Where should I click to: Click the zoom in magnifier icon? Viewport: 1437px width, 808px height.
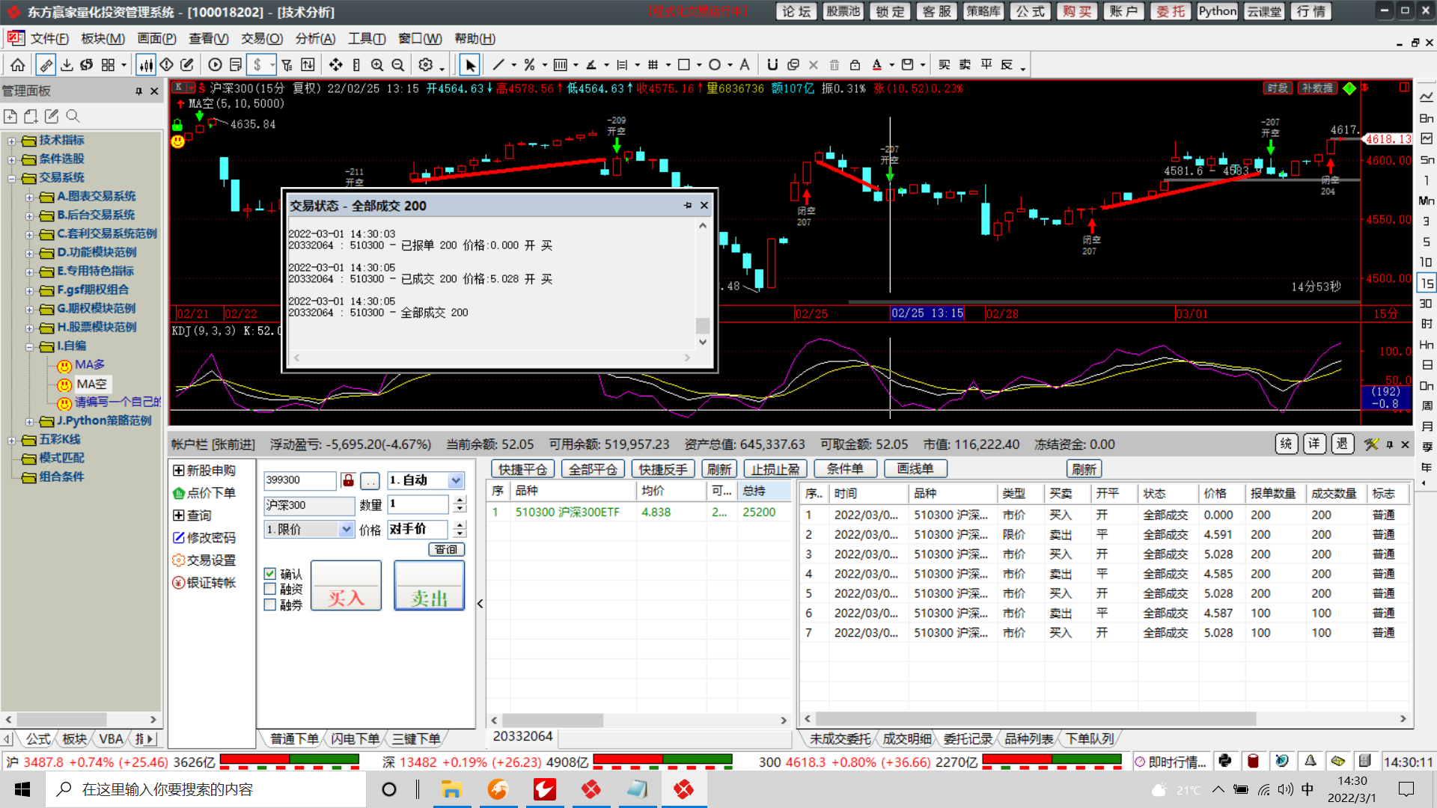377,65
